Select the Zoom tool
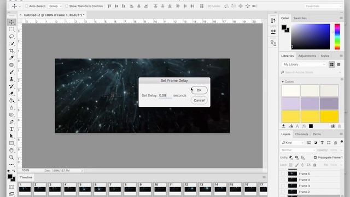The image size is (350, 197). pyautogui.click(x=11, y=158)
